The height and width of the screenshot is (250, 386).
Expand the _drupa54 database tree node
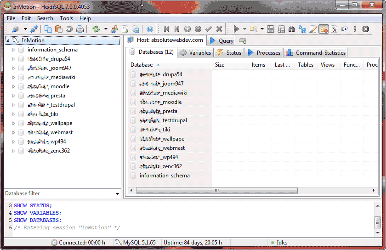[x=13, y=59]
